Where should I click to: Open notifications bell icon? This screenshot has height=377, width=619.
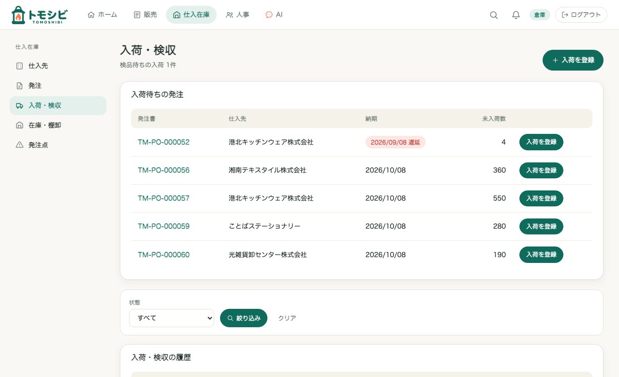click(x=516, y=15)
